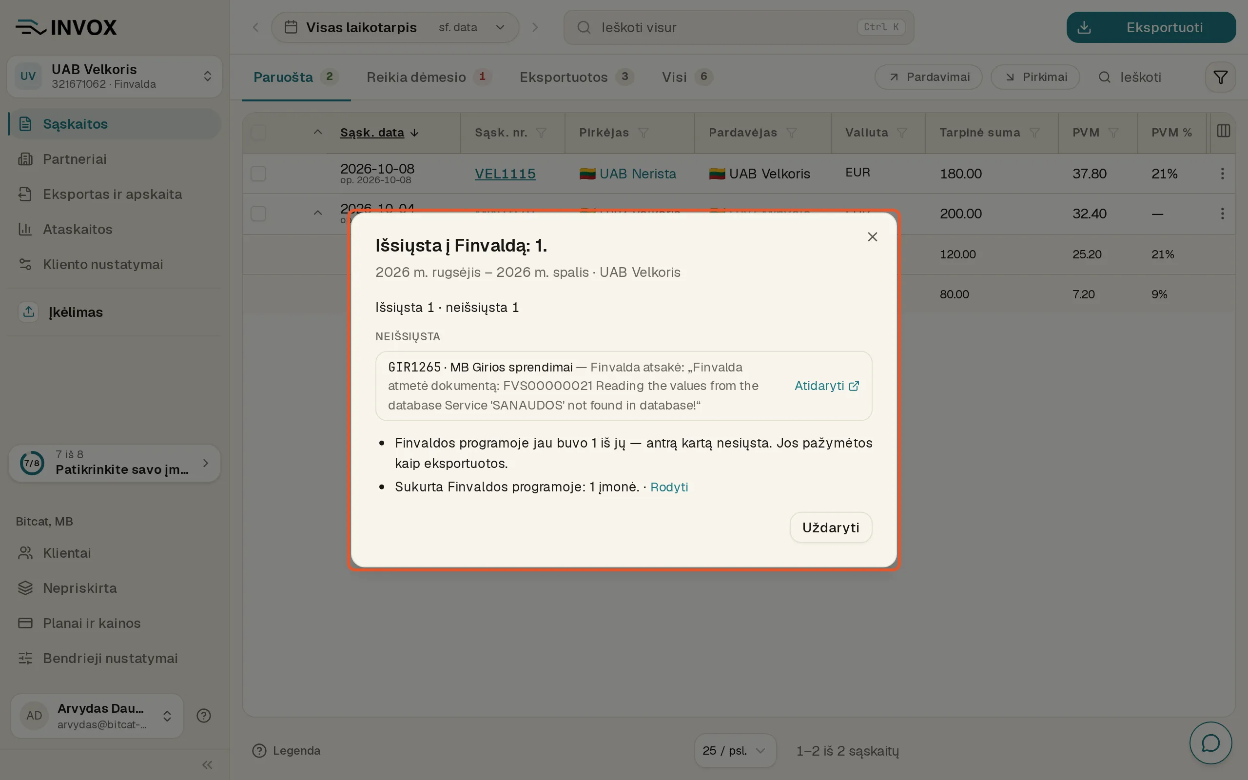Image resolution: width=1248 pixels, height=780 pixels.
Task: Open the funnel filter button
Action: point(1220,78)
